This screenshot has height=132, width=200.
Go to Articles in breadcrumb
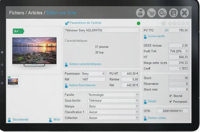[x=35, y=13]
